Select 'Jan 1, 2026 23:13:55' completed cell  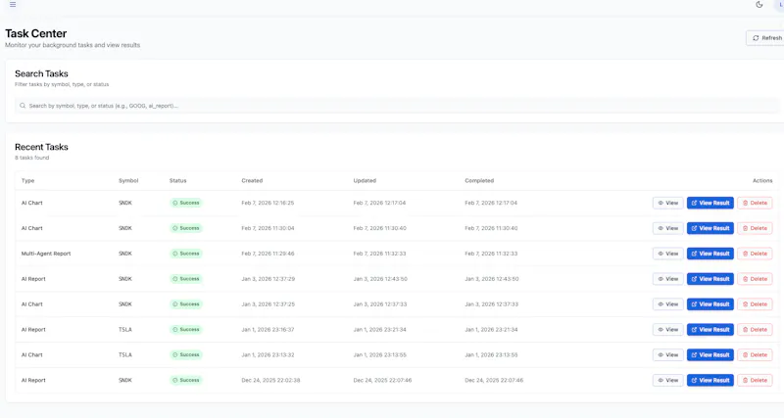click(491, 355)
